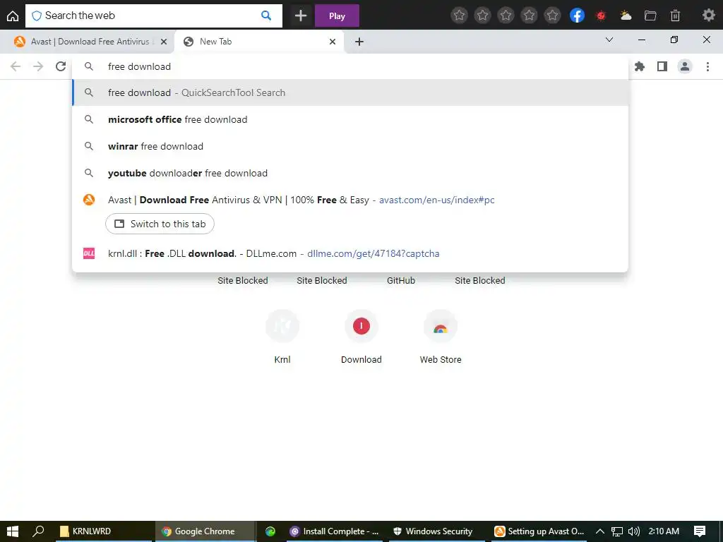This screenshot has width=723, height=542.
Task: Expand hidden system tray icons
Action: 600,531
